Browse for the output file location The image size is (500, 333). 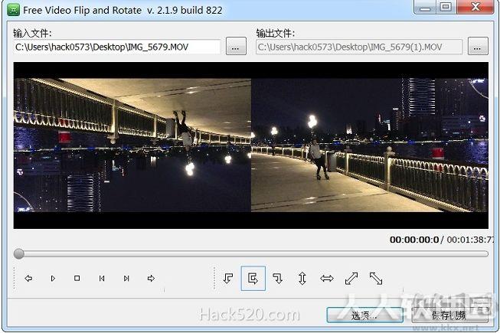click(x=478, y=46)
